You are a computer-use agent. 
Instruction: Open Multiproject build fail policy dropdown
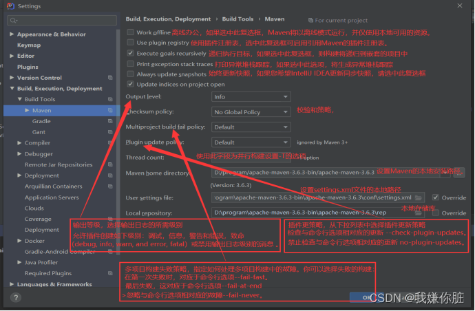click(251, 127)
